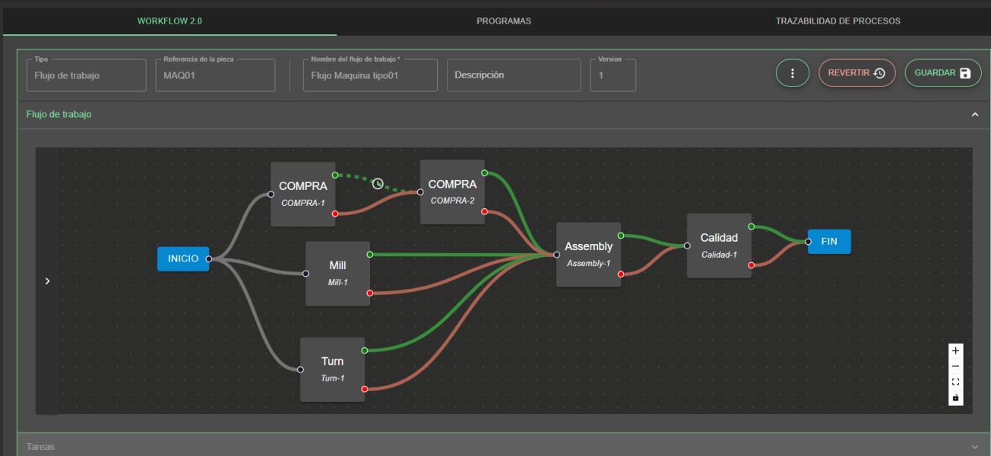This screenshot has height=456, width=991.
Task: Zoom in on the workflow canvas
Action: click(x=955, y=350)
